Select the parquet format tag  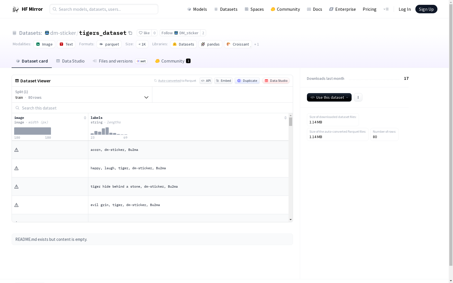click(109, 44)
